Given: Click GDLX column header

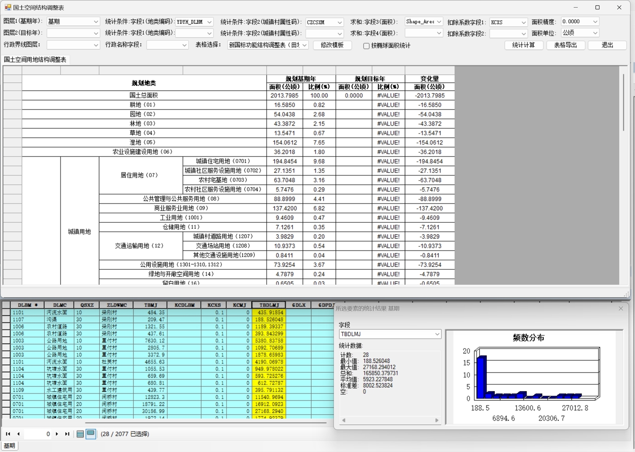Looking at the screenshot, I should click(x=298, y=305).
